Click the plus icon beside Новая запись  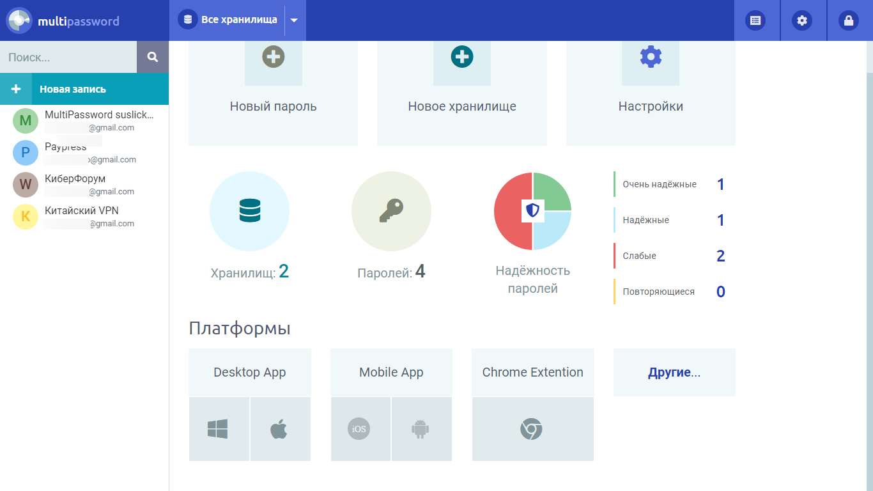coord(16,89)
